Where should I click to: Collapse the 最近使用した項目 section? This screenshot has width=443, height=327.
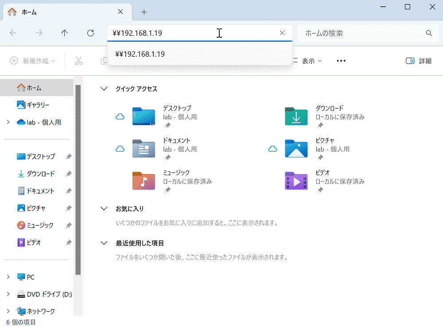coord(104,243)
